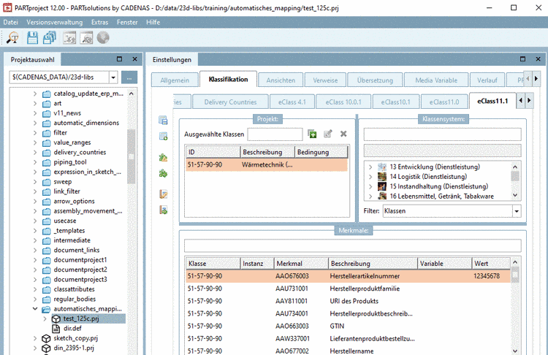Click the browse button next to path field
The width and height of the screenshot is (548, 355).
tap(129, 77)
